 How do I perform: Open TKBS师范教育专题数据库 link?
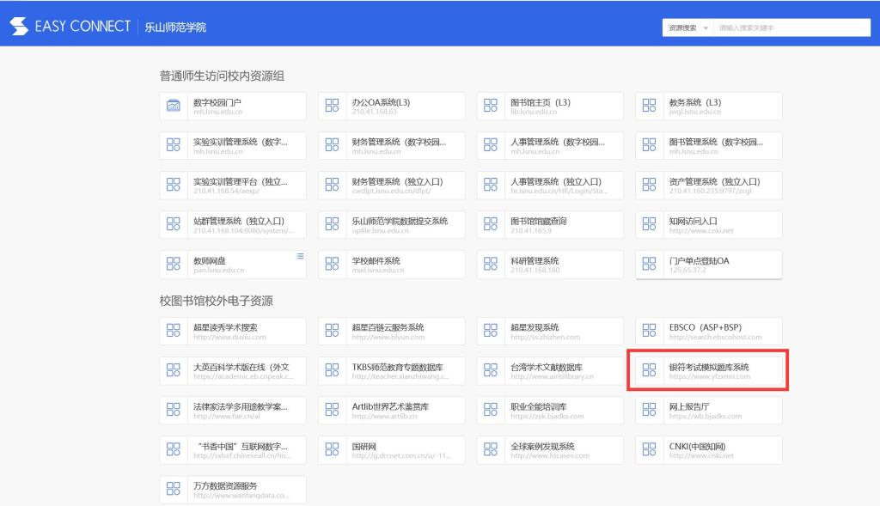coord(392,370)
